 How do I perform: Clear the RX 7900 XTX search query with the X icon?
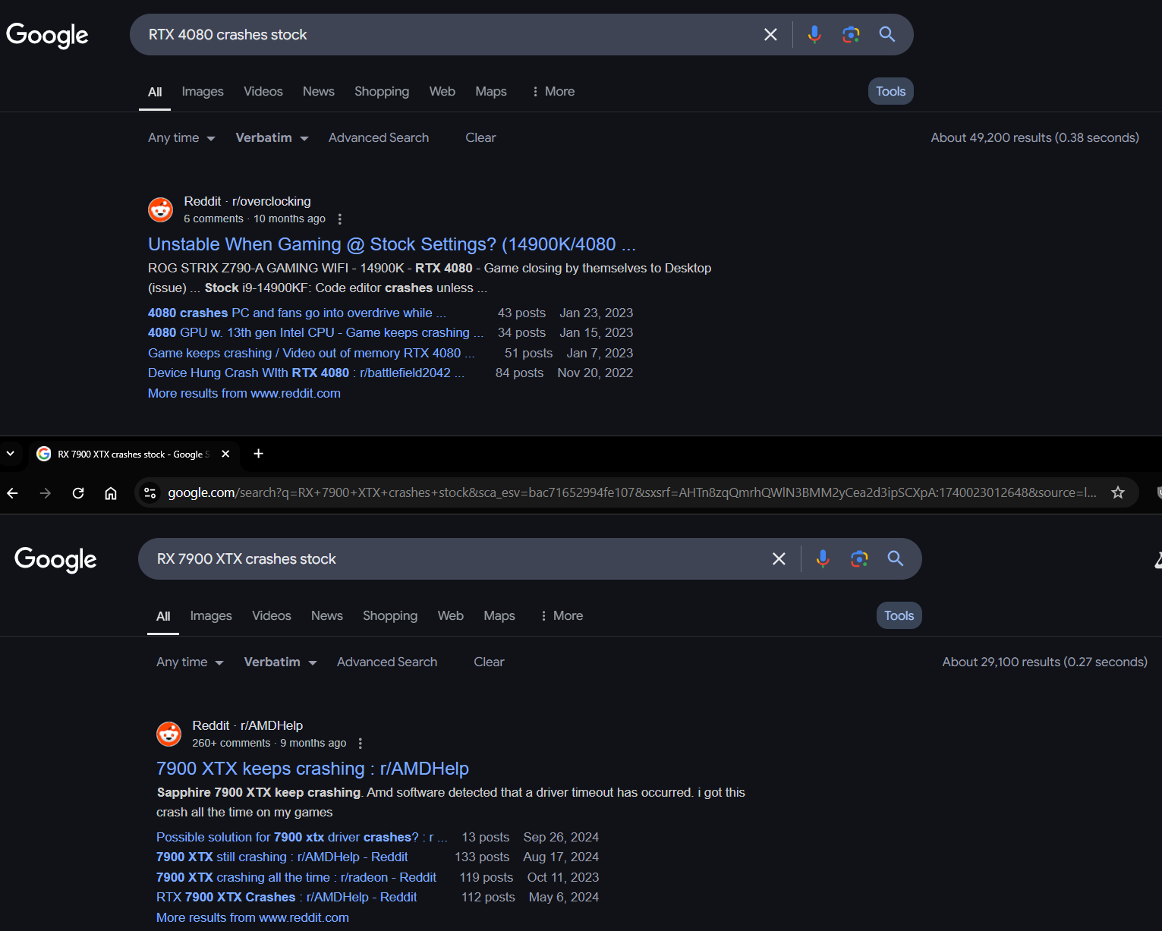(779, 559)
